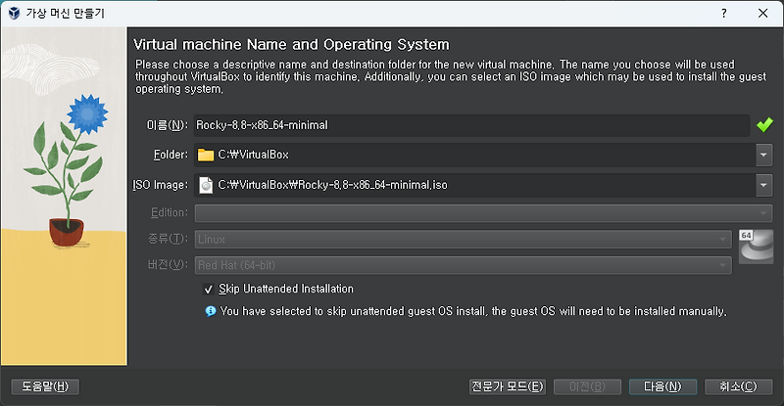The height and width of the screenshot is (406, 784).
Task: Switch to 전문가 모드(E) expert mode
Action: coord(507,386)
